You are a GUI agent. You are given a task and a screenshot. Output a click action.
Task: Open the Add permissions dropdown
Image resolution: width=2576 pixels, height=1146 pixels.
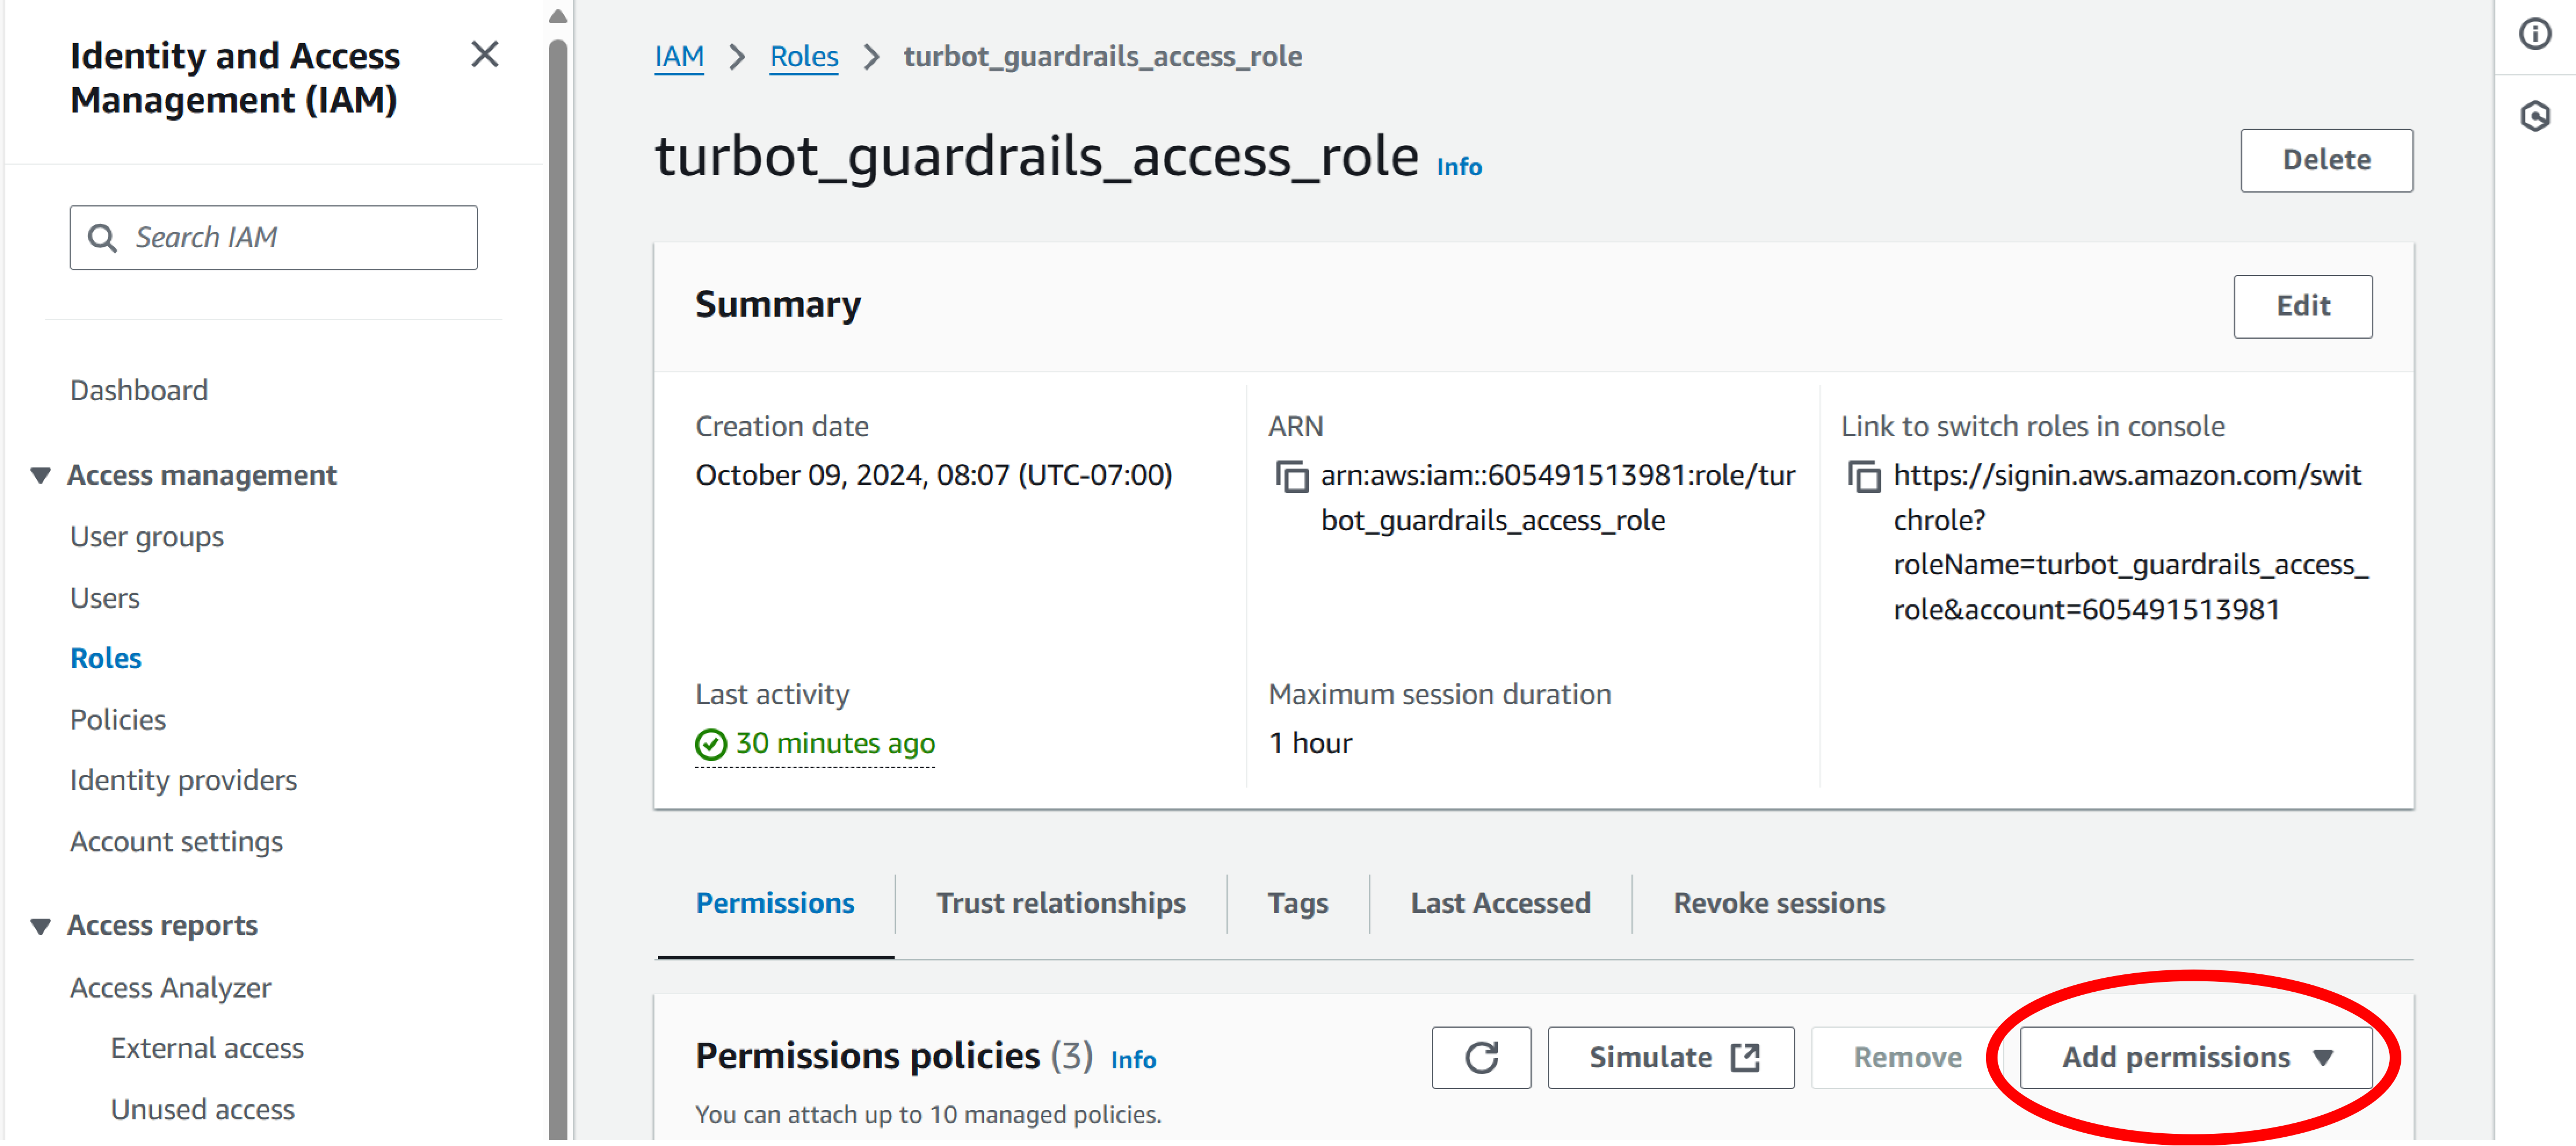click(x=2193, y=1057)
